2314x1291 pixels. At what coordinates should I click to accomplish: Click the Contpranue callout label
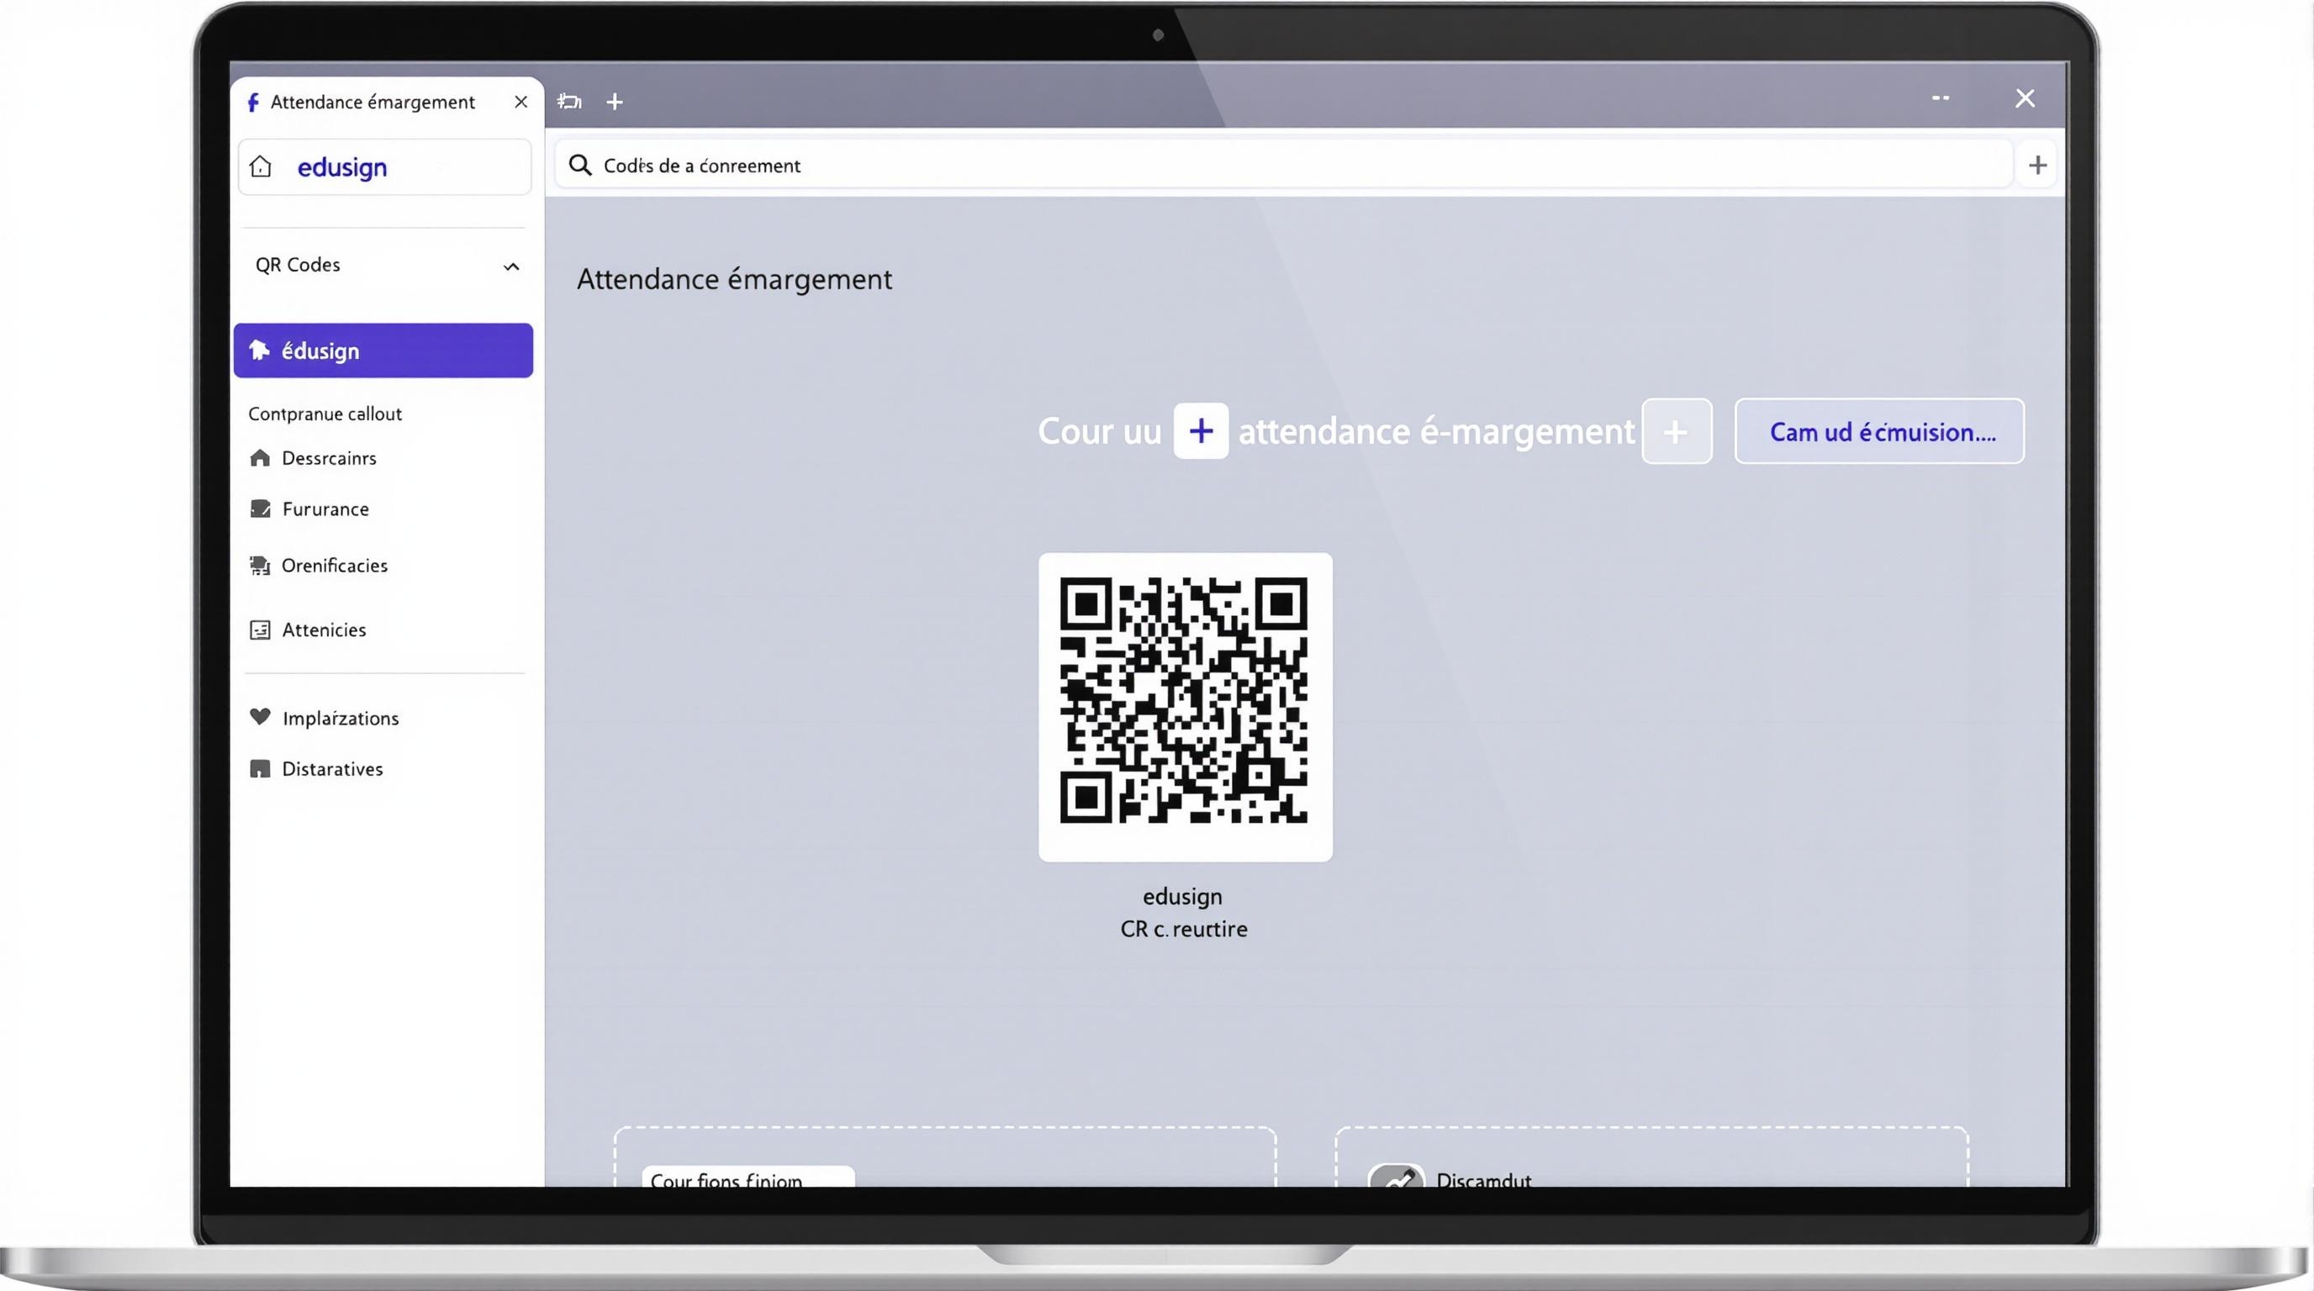325,414
